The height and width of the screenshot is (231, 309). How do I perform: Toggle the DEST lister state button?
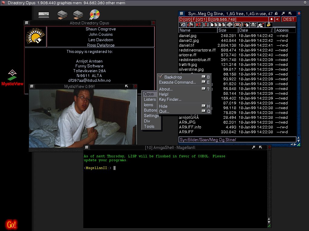(289, 19)
